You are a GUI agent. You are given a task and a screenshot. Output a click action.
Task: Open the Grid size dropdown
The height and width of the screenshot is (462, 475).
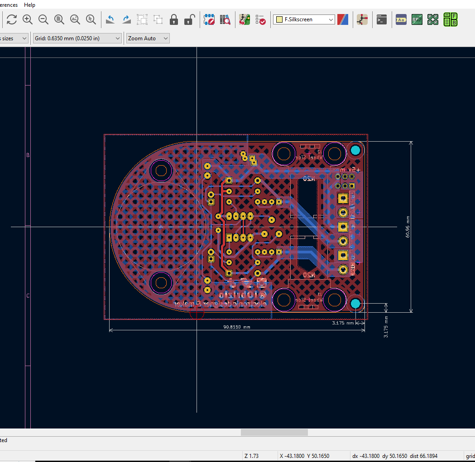[x=118, y=38]
